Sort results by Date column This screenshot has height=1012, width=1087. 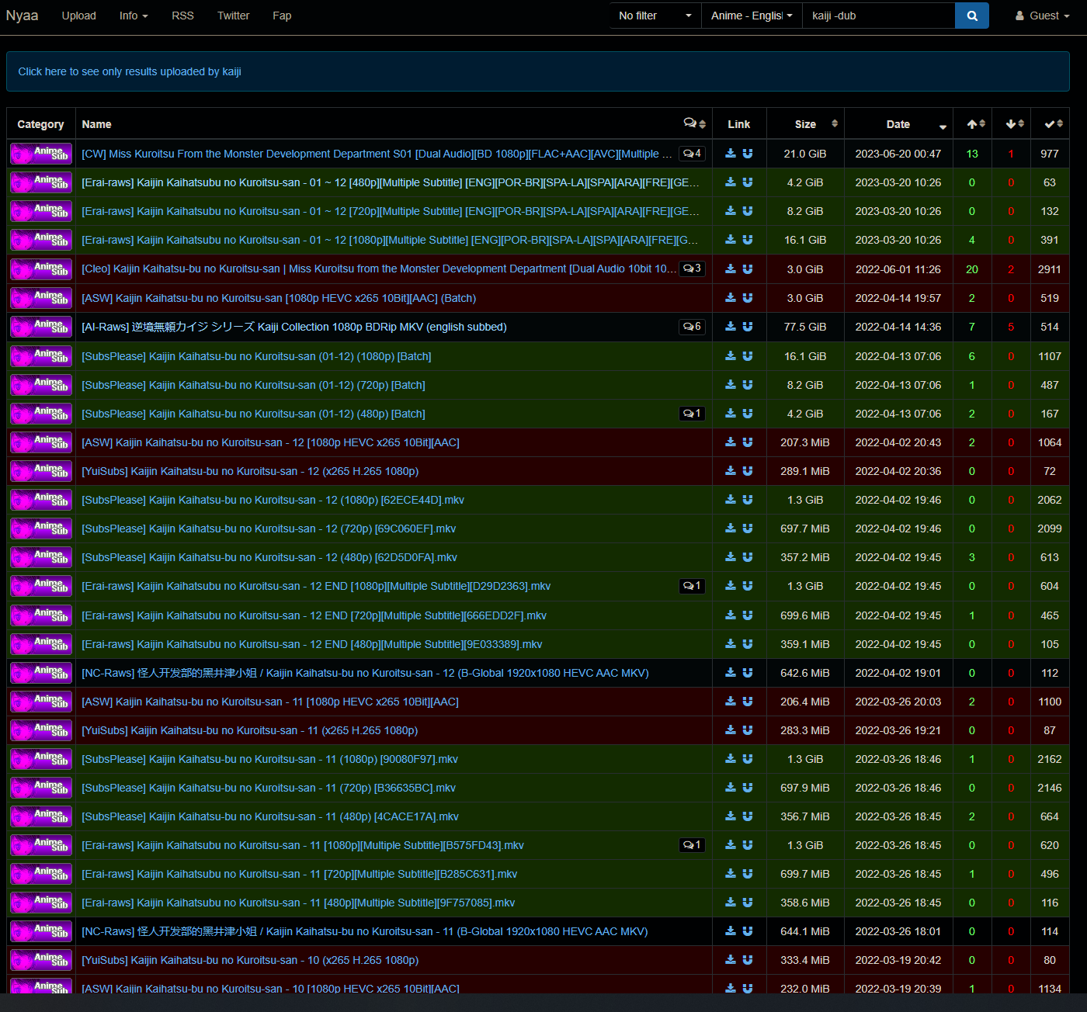click(898, 124)
